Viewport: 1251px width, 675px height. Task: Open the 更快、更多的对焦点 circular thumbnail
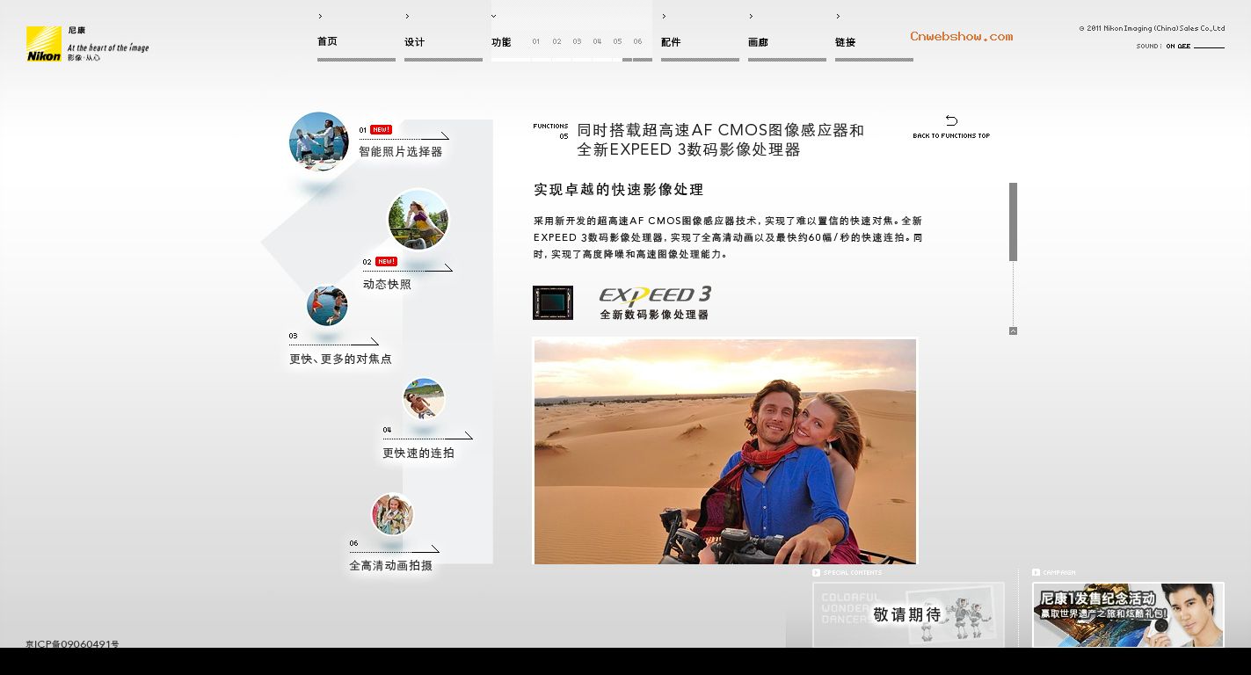327,306
